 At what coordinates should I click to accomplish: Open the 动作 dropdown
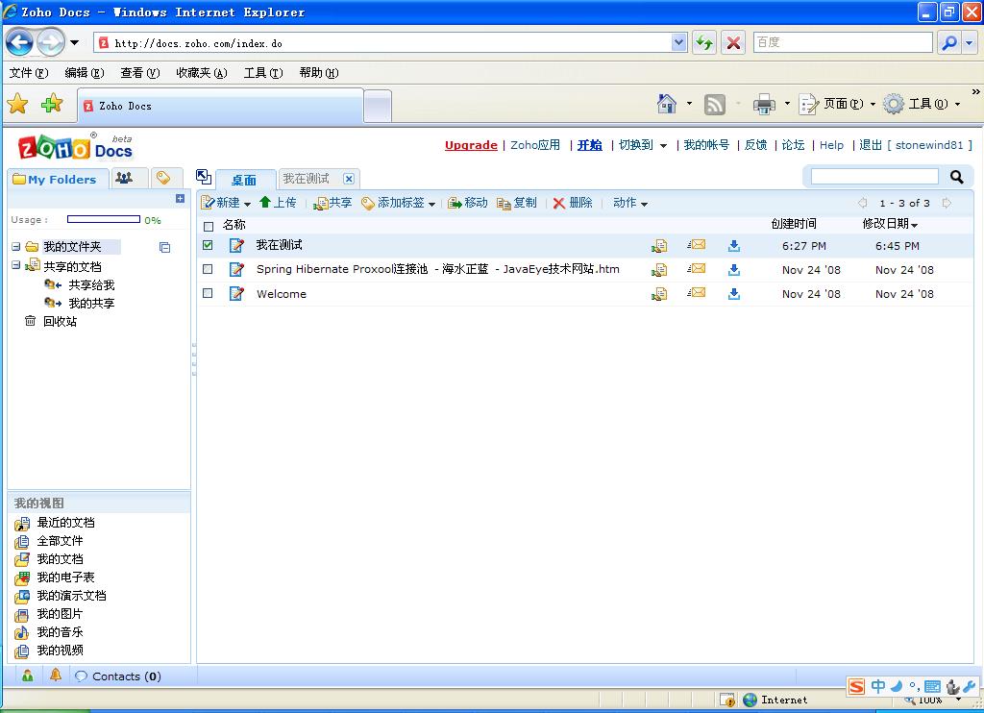630,203
